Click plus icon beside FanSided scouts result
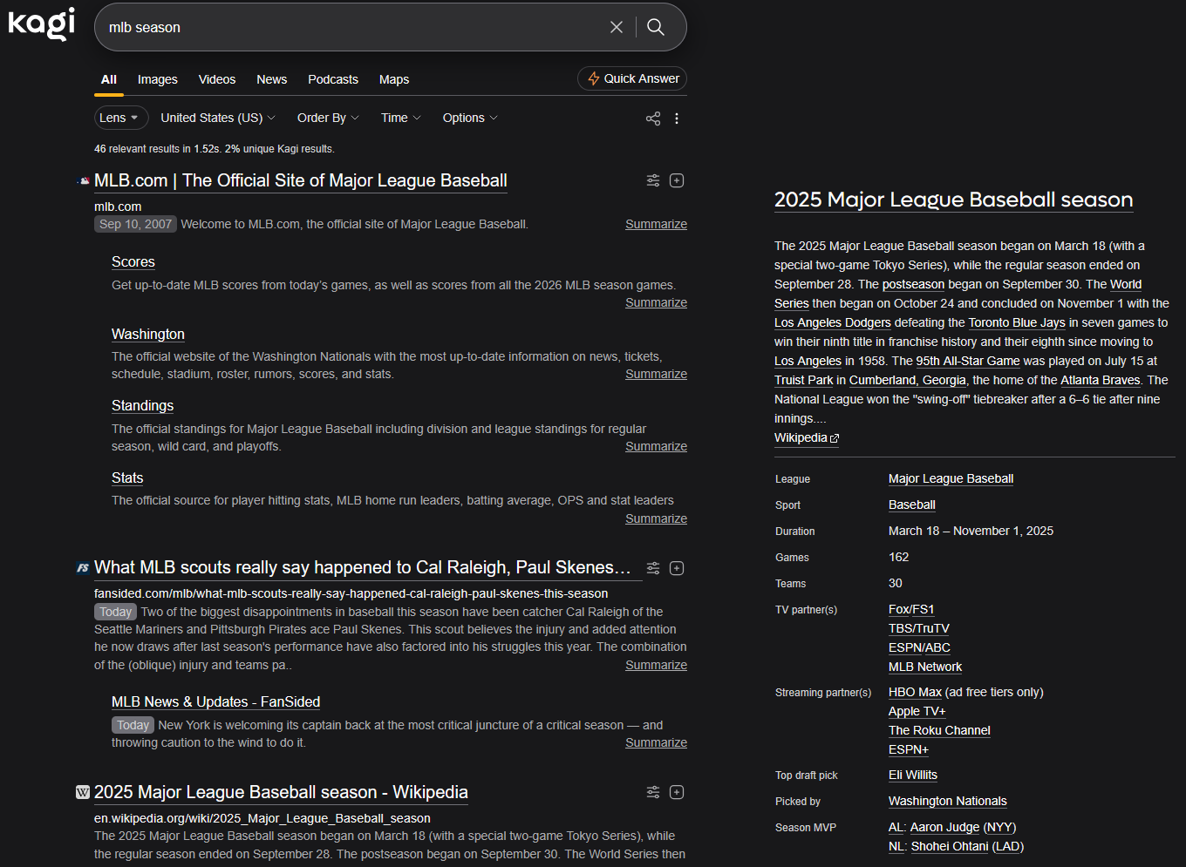The image size is (1186, 867). [677, 568]
